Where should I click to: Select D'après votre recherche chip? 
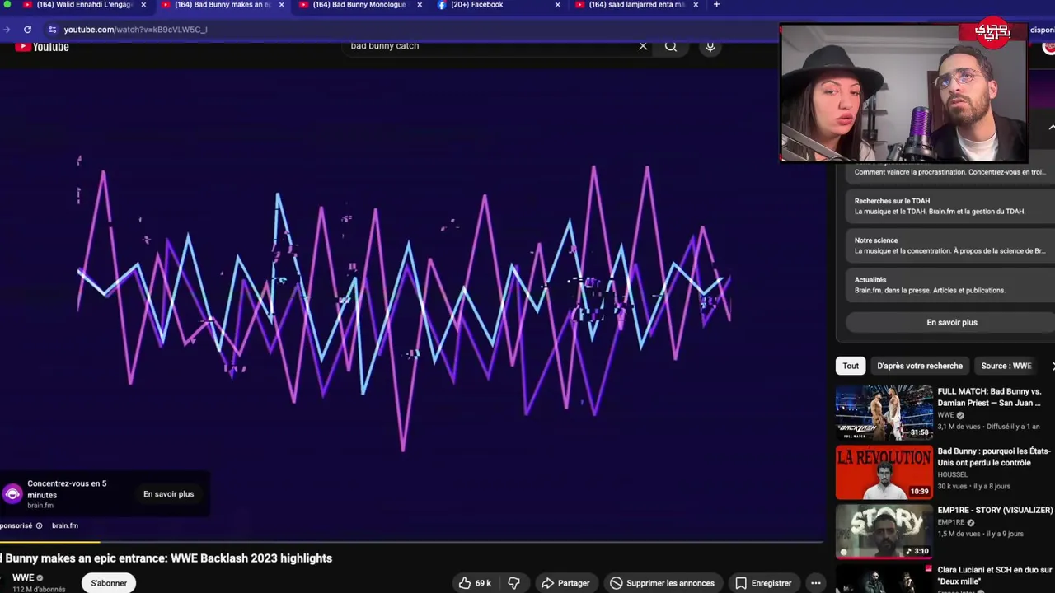(920, 366)
